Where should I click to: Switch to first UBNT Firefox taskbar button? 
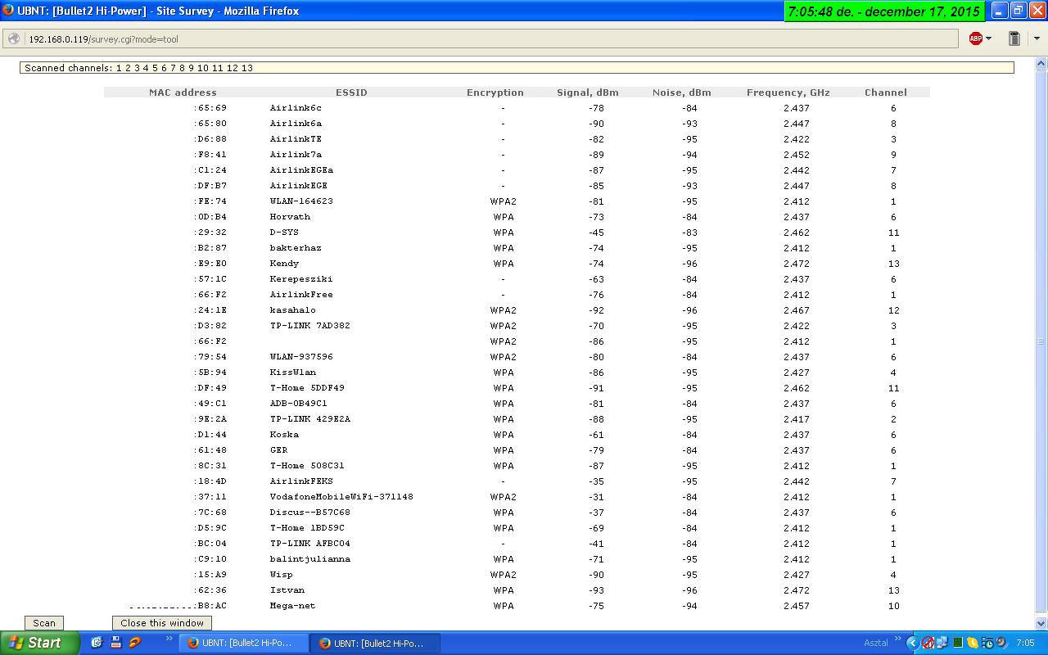pyautogui.click(x=244, y=644)
